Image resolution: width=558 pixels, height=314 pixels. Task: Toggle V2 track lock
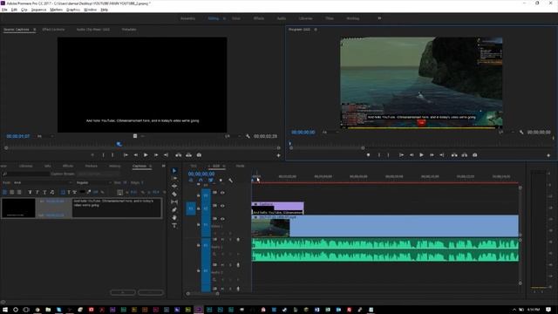coord(199,208)
